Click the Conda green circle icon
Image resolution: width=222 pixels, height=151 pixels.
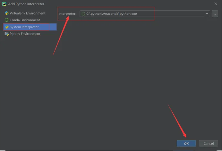[6, 20]
